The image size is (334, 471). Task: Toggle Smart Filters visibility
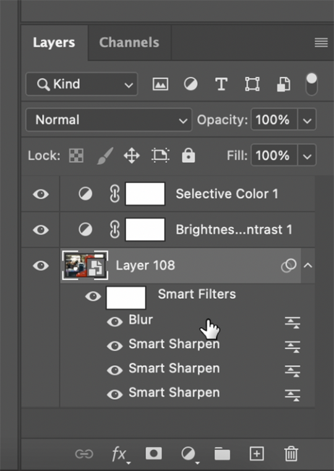[93, 297]
